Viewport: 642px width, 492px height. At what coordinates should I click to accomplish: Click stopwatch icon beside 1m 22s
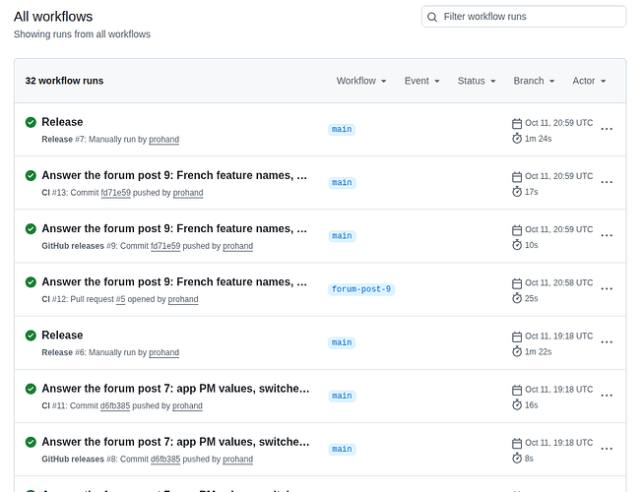pos(517,351)
